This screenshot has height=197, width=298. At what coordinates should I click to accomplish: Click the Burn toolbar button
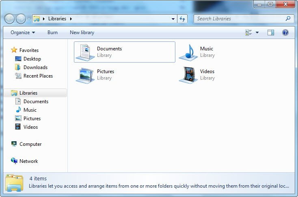[x=52, y=32]
